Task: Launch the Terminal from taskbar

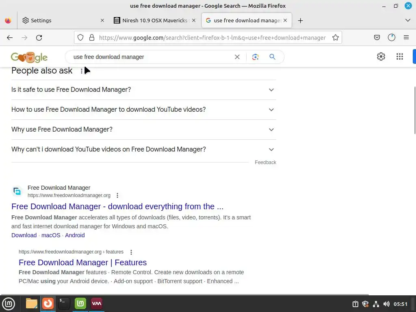Action: [x=64, y=304]
